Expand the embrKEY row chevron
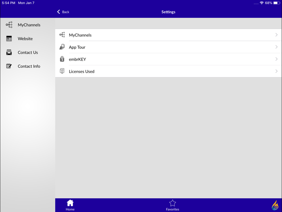The width and height of the screenshot is (282, 212). coord(276,59)
